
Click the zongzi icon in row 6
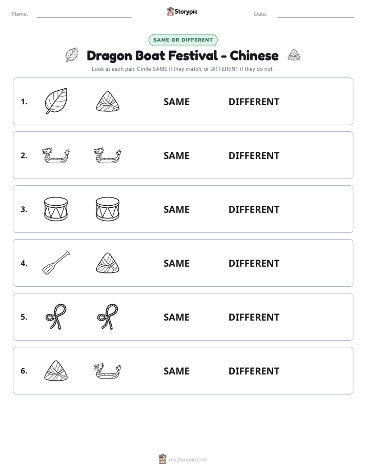[56, 370]
